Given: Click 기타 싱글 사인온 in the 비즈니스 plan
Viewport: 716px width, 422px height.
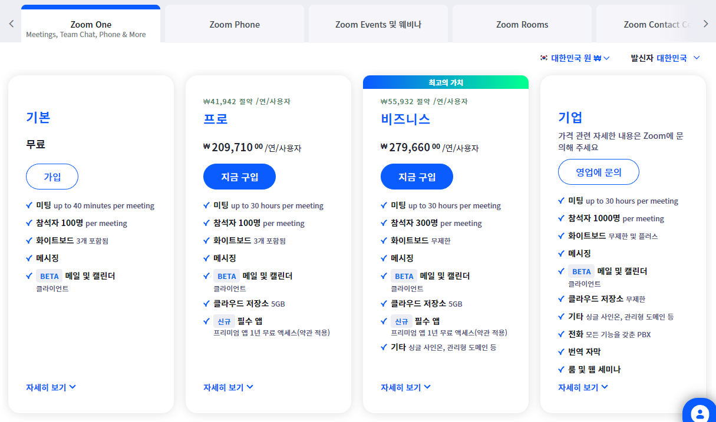Looking at the screenshot, I should point(444,347).
